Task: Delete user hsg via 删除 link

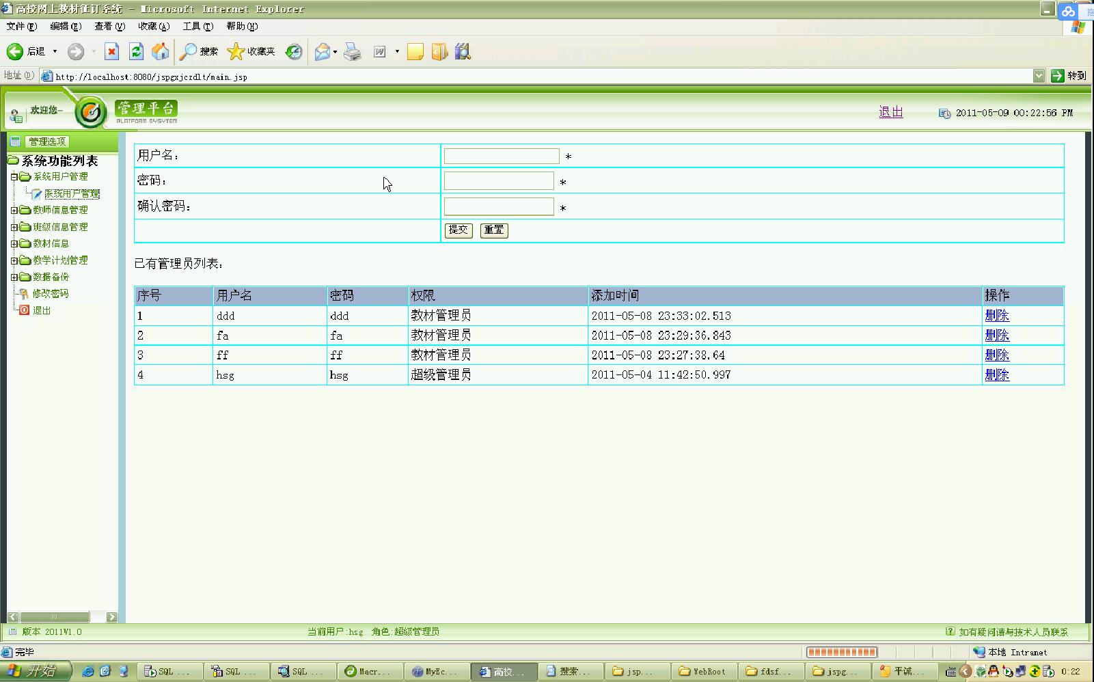Action: [997, 375]
